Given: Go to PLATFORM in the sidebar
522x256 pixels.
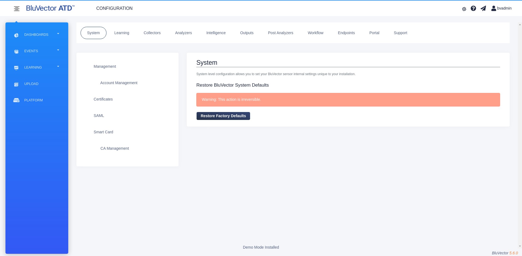Looking at the screenshot, I should pyautogui.click(x=34, y=100).
